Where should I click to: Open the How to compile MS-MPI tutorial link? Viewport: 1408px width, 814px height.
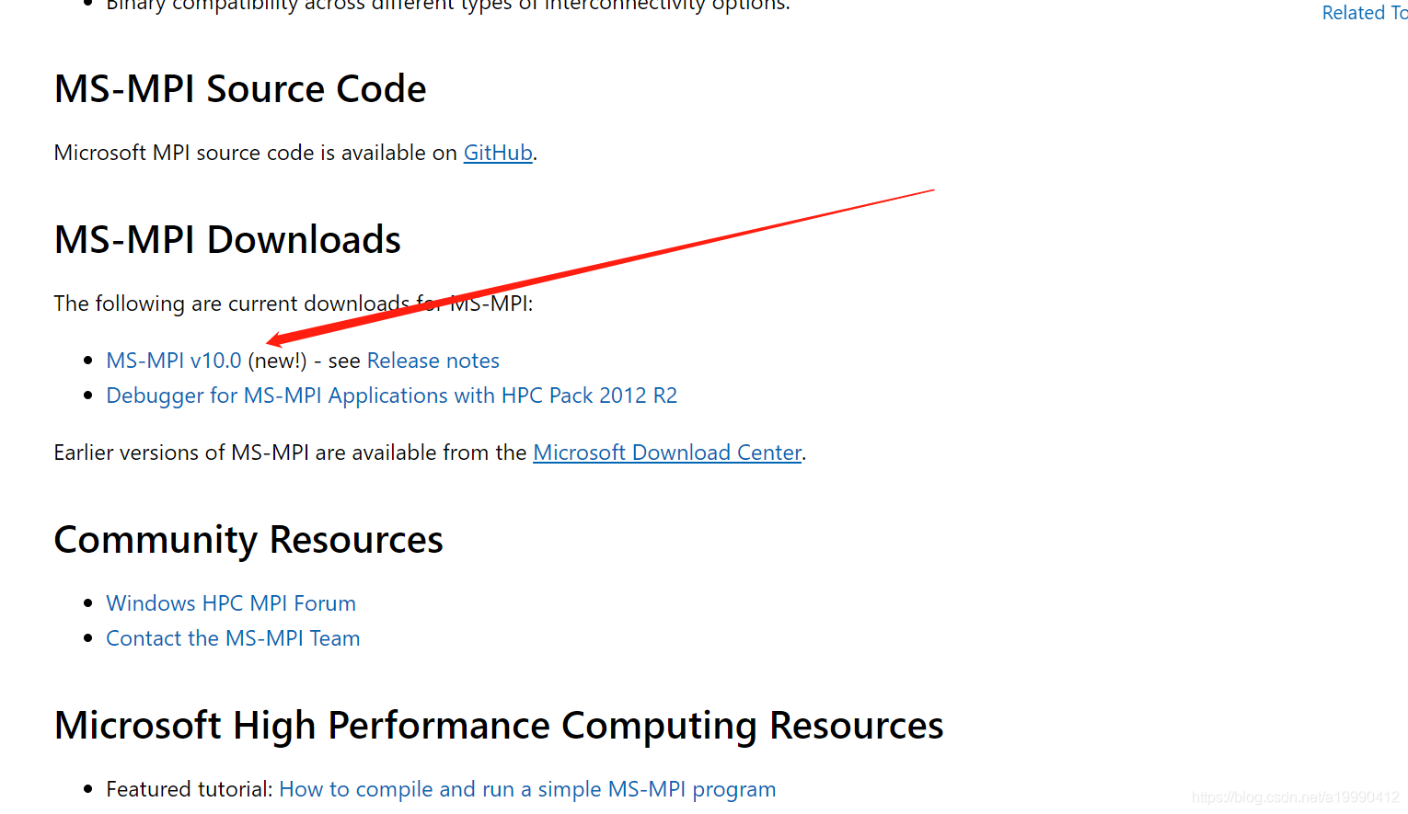(x=527, y=789)
